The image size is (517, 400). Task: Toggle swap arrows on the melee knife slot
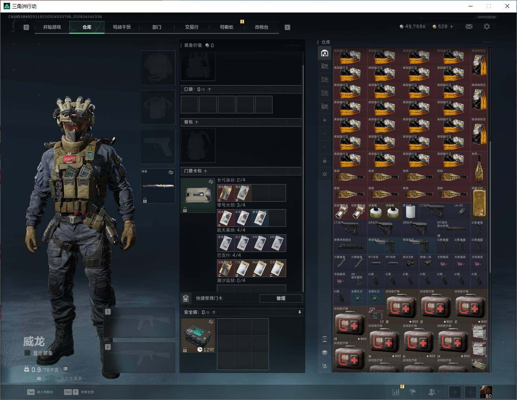[x=171, y=173]
